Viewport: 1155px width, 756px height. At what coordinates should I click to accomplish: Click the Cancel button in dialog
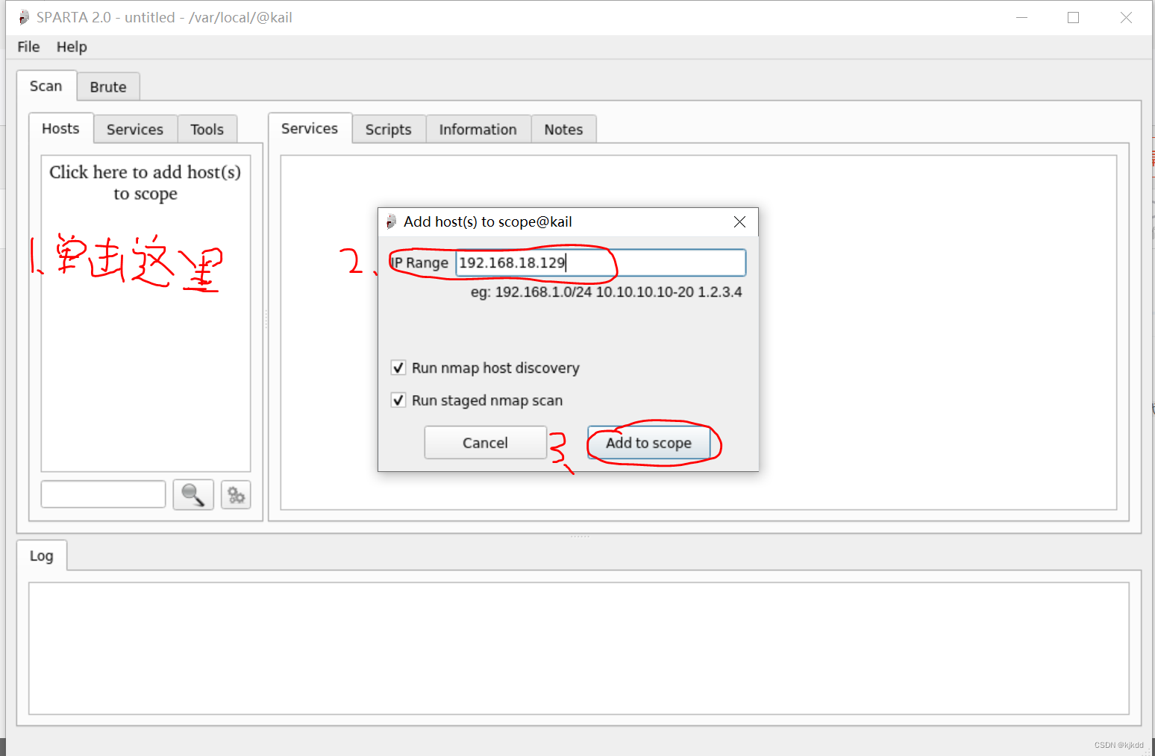click(x=485, y=443)
